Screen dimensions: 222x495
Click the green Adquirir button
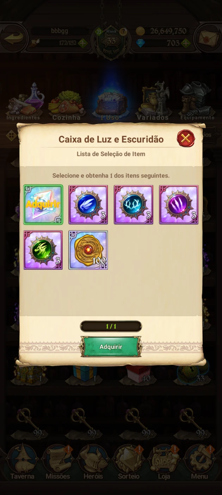point(111,346)
